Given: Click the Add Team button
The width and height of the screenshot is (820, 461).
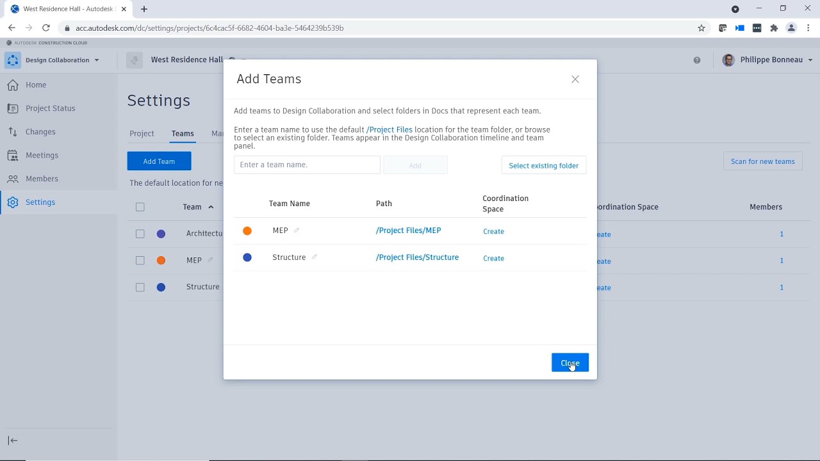Looking at the screenshot, I should click(159, 161).
